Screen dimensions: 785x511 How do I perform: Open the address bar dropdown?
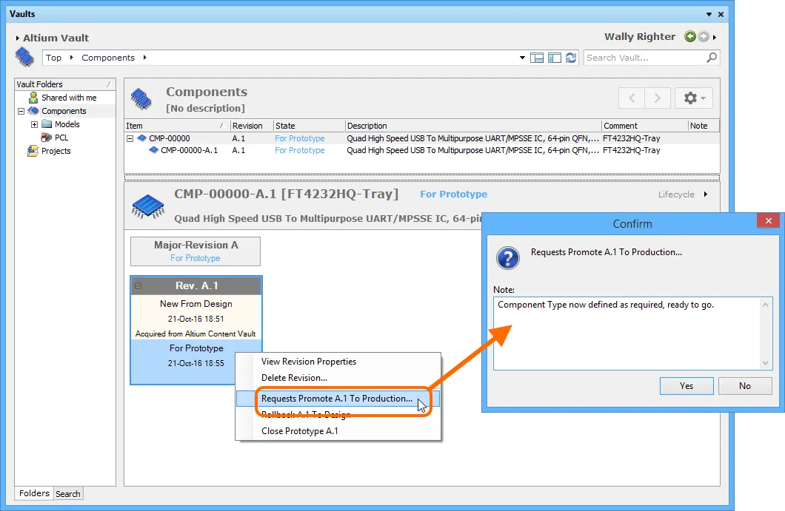coord(522,58)
